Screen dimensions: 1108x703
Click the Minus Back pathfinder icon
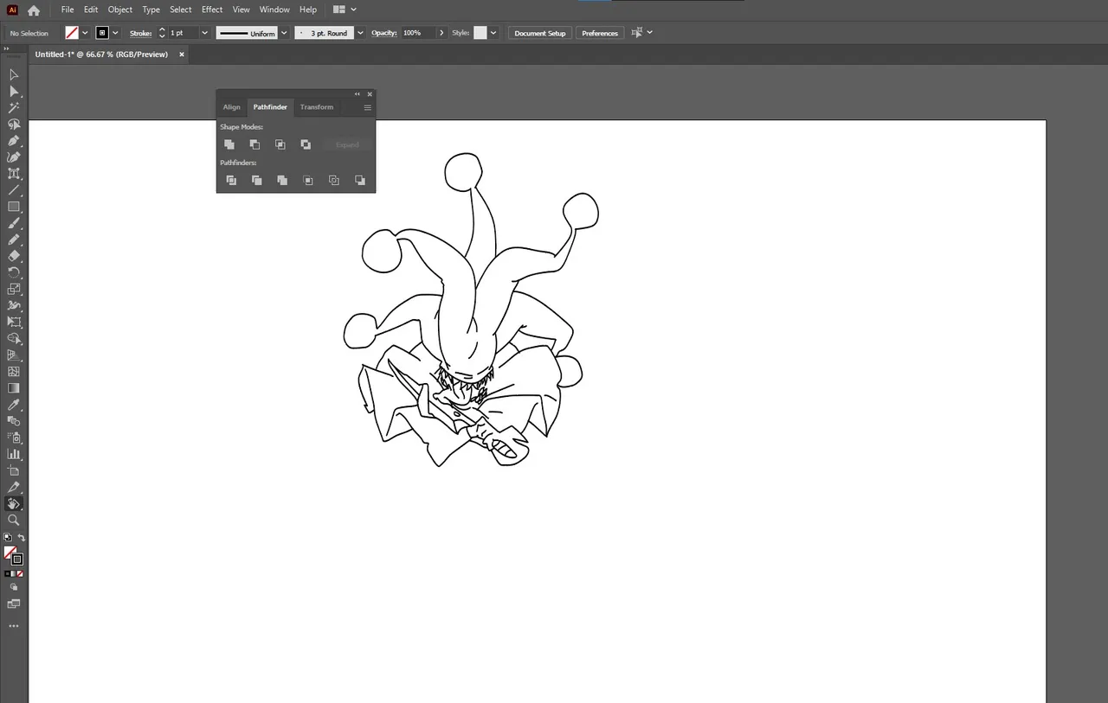[x=360, y=180]
